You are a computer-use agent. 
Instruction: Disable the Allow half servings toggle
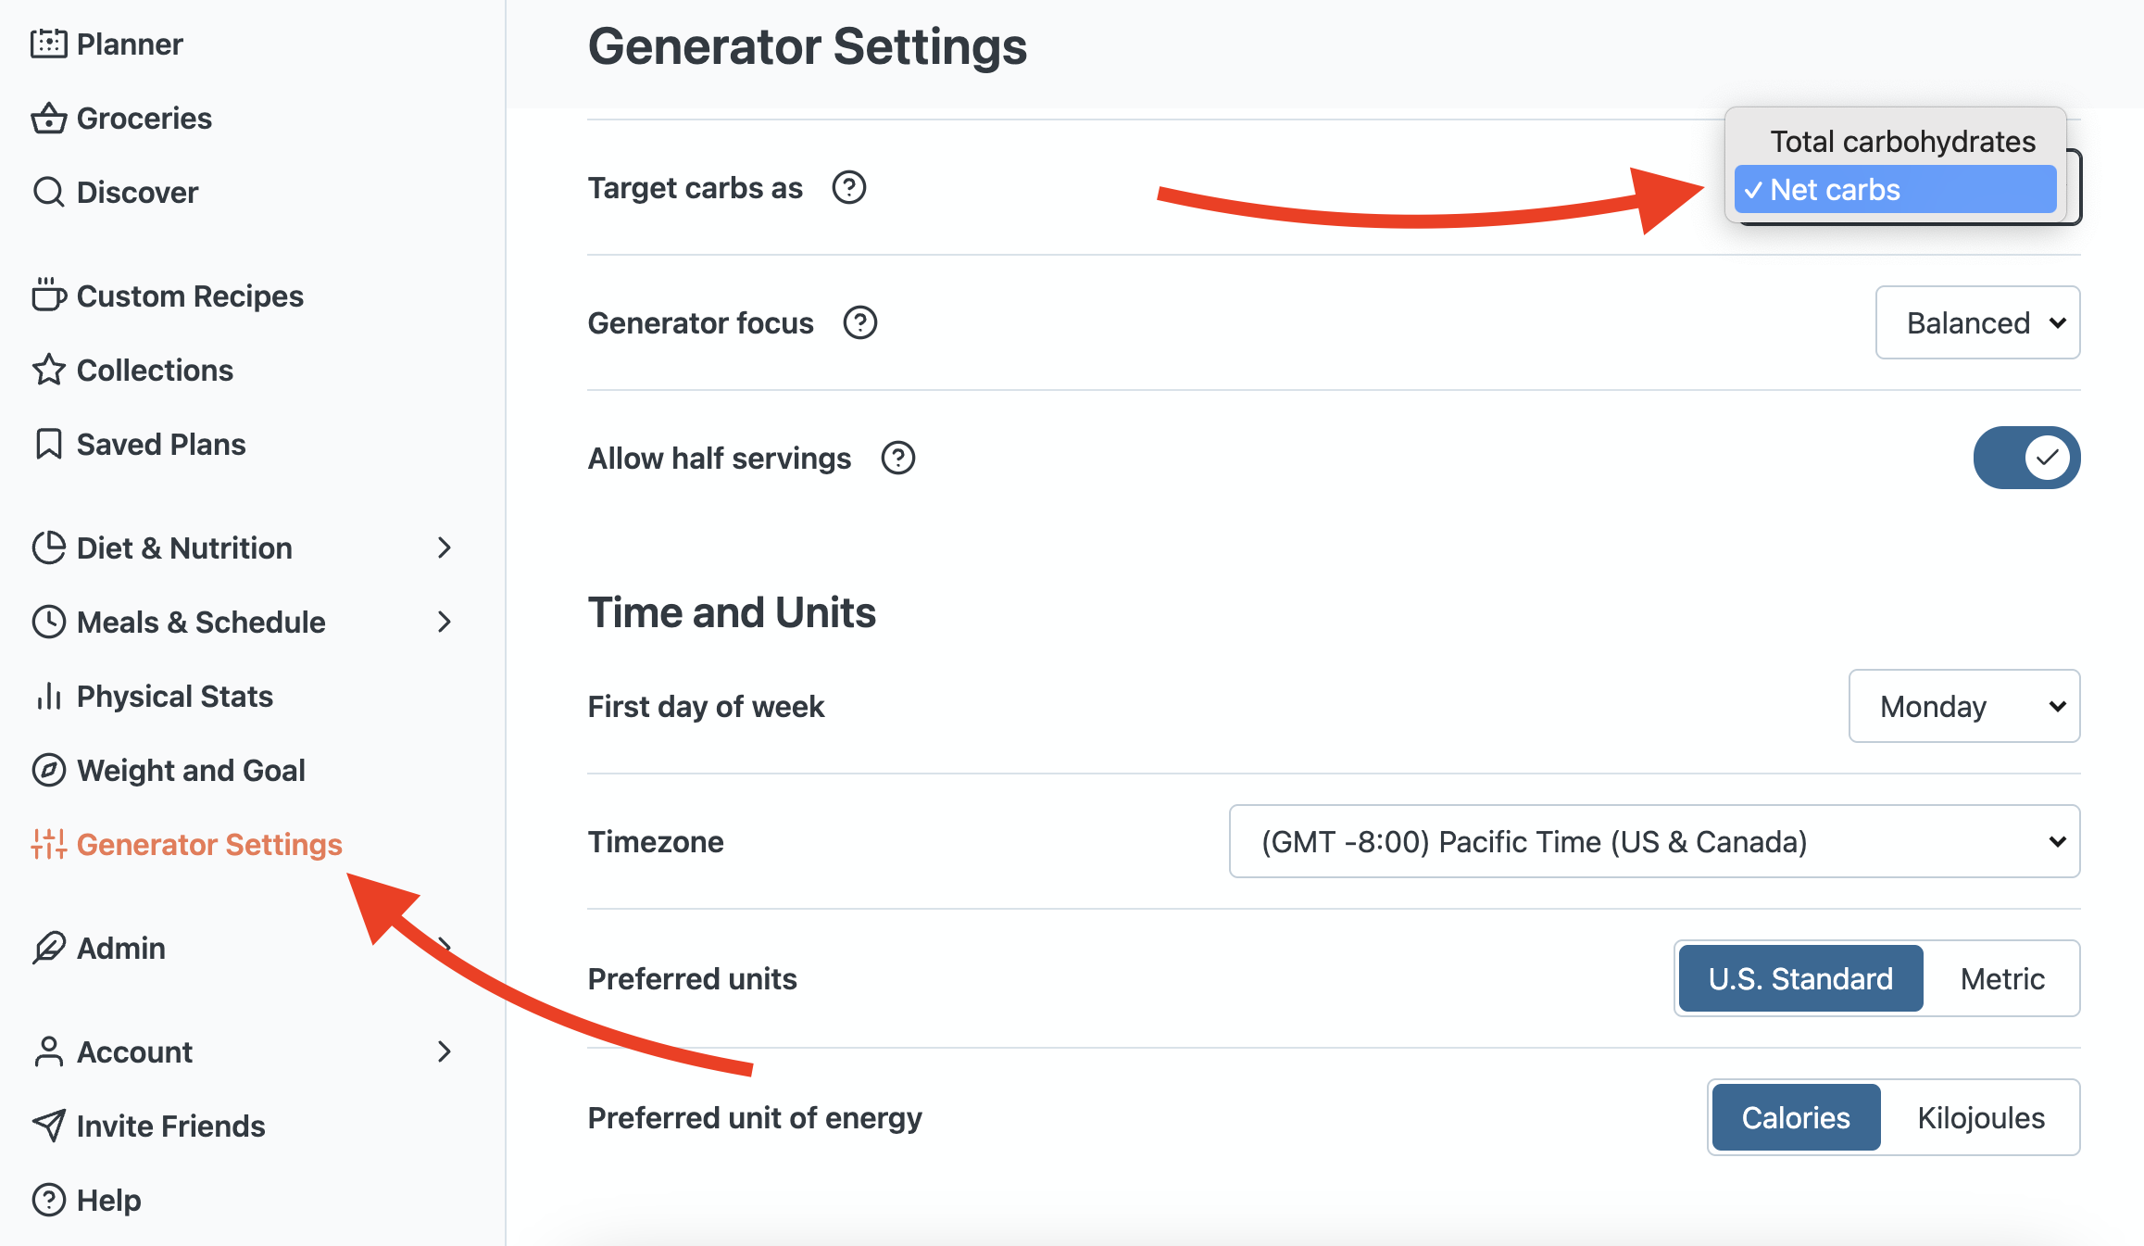(x=2026, y=458)
